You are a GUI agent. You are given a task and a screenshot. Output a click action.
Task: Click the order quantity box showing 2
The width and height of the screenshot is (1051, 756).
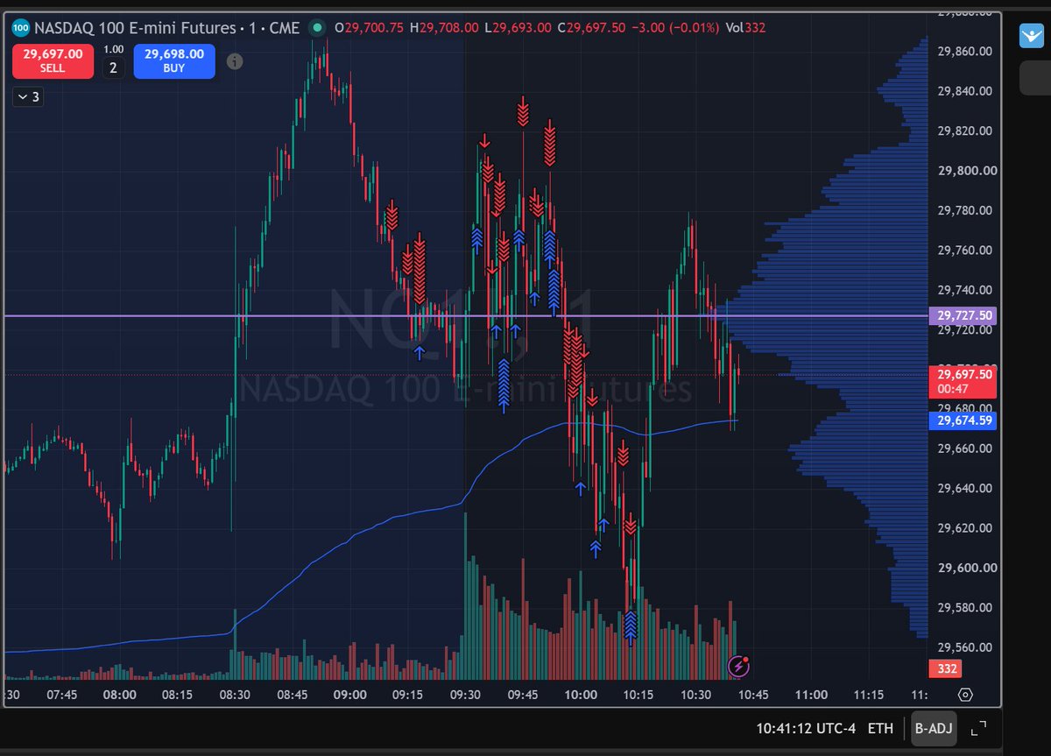pos(113,67)
